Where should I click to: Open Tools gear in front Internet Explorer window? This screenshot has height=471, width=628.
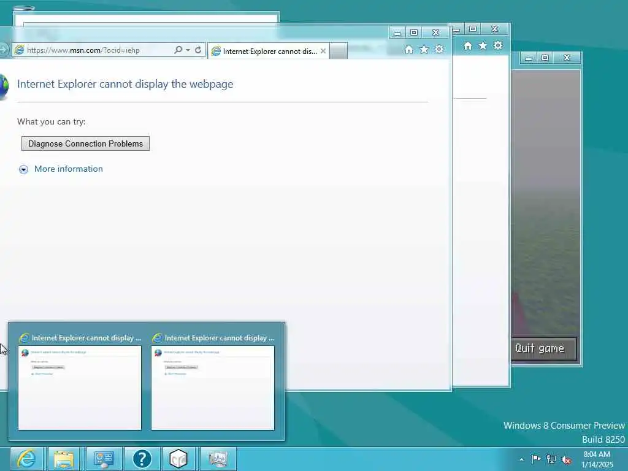439,49
